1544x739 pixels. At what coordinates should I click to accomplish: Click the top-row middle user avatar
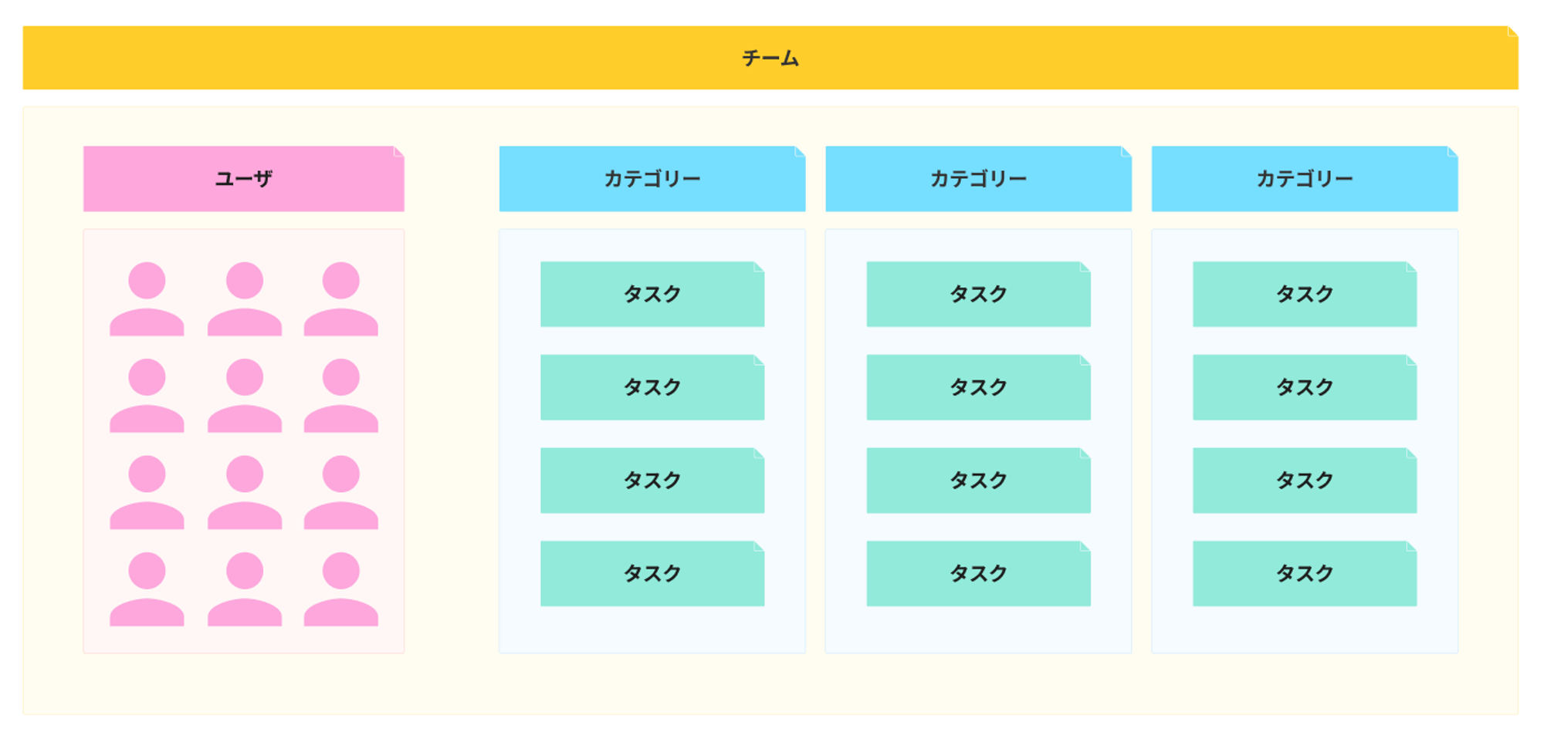(244, 299)
